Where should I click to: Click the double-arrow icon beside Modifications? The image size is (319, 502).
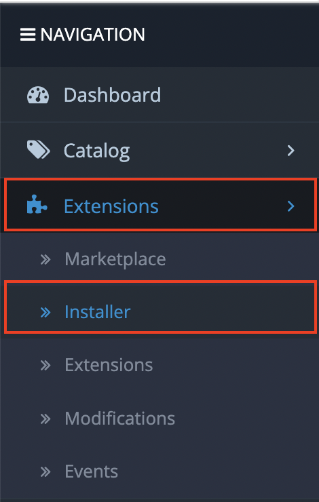click(x=45, y=419)
